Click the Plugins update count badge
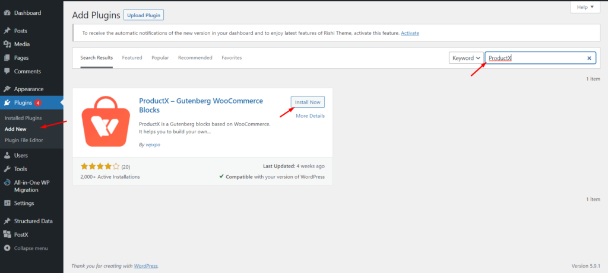The height and width of the screenshot is (273, 608). (x=37, y=103)
